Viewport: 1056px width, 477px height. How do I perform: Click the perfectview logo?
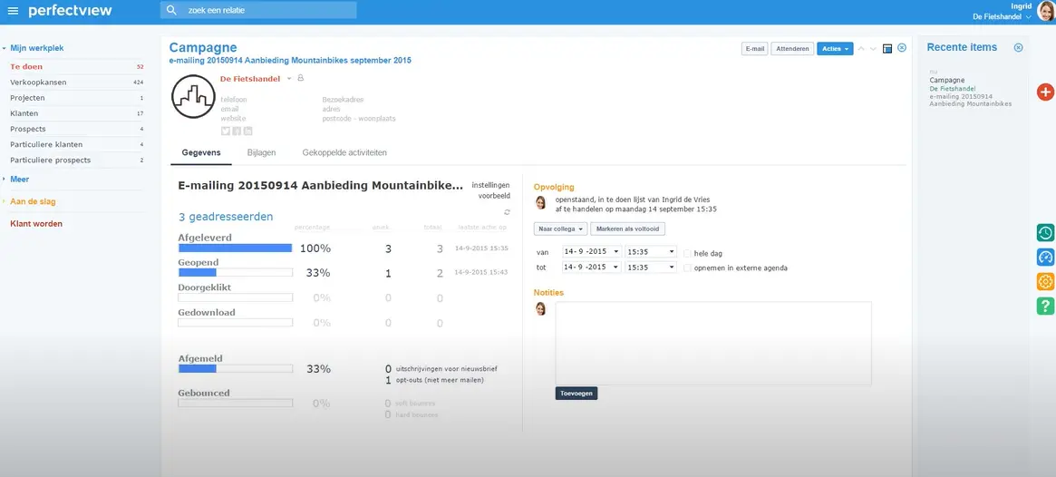(x=70, y=11)
